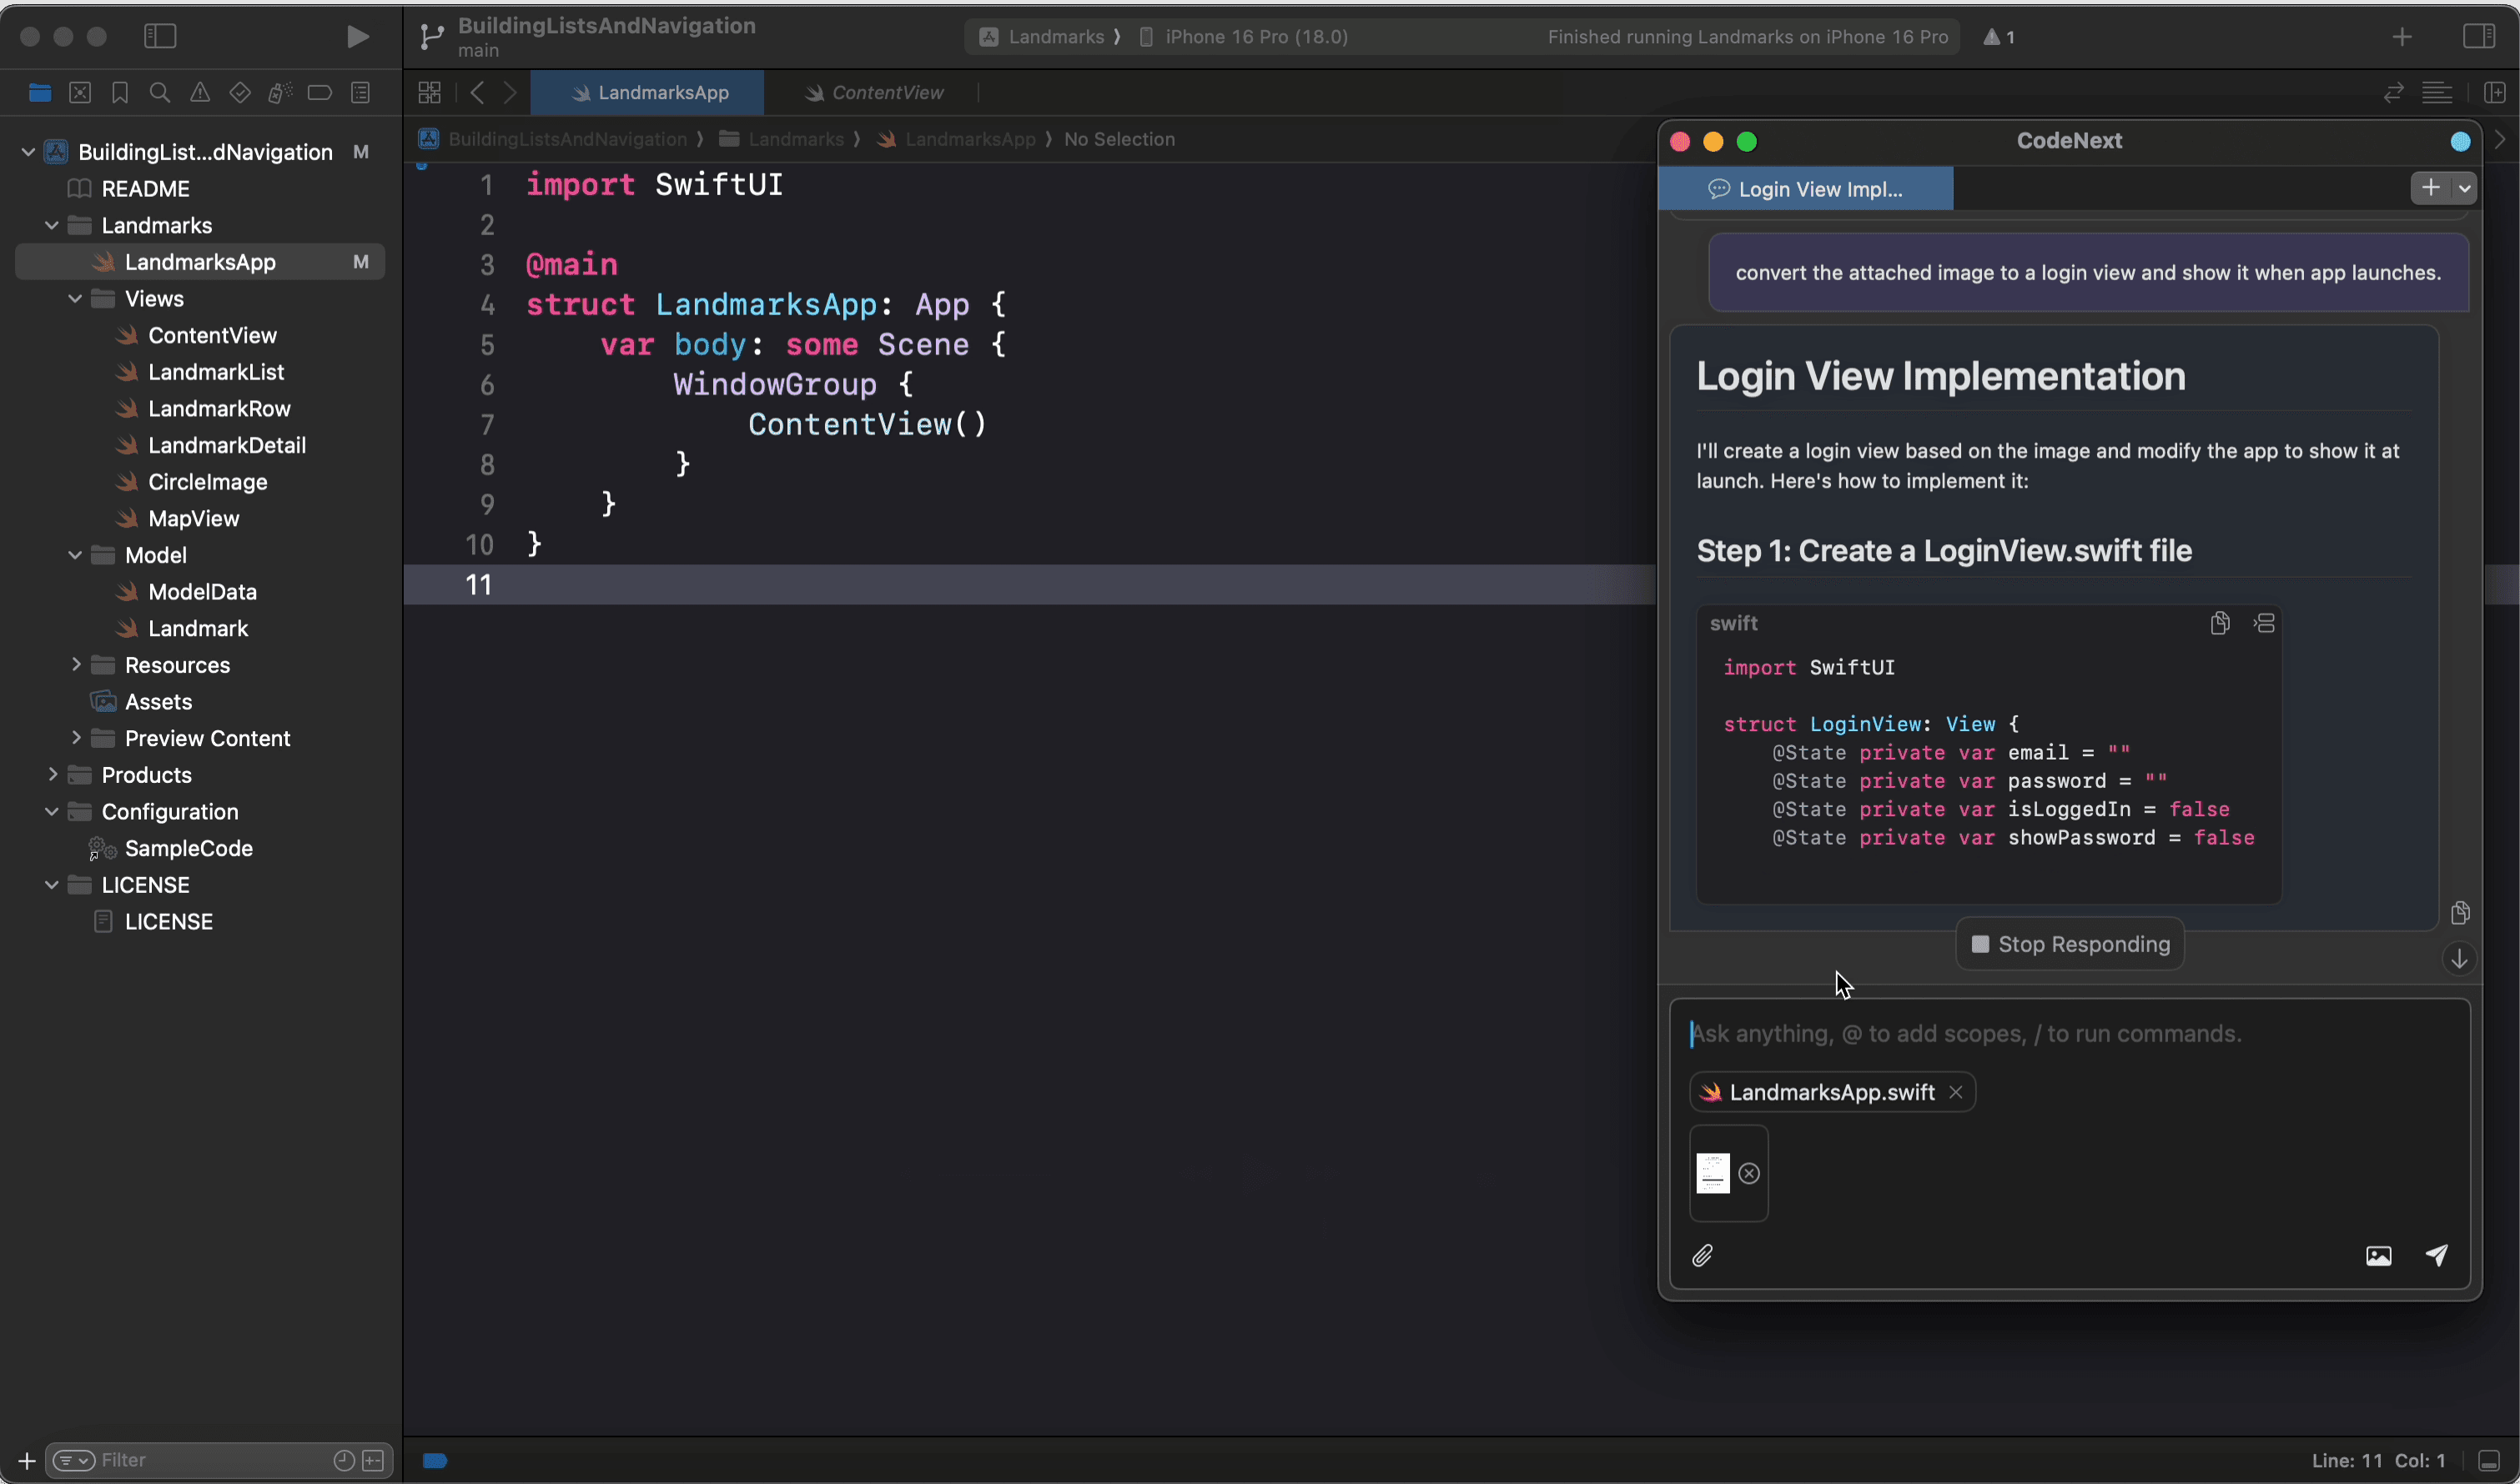Screen dimensions: 2520x1484
Task: Remove the attached image thumbnail
Action: click(1748, 1173)
